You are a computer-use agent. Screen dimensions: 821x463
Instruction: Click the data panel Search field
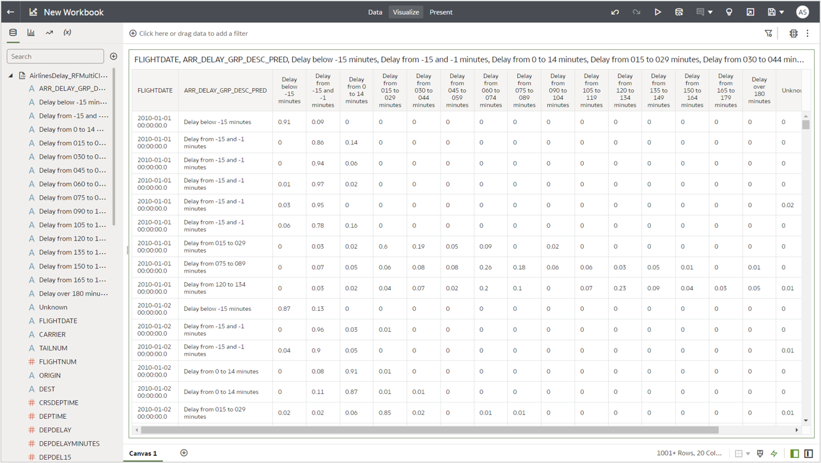(55, 56)
